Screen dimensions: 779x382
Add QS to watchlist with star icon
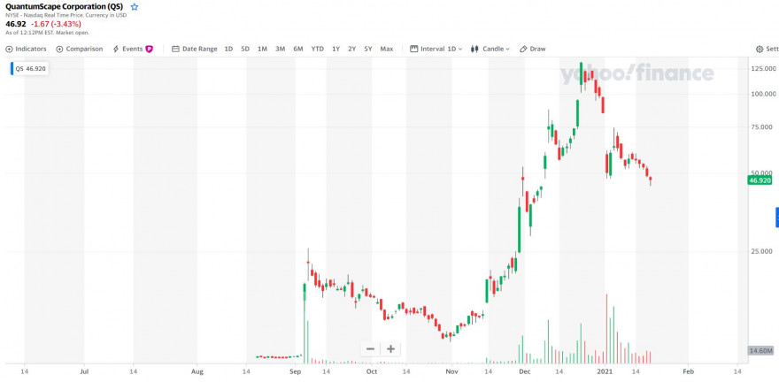(x=135, y=7)
